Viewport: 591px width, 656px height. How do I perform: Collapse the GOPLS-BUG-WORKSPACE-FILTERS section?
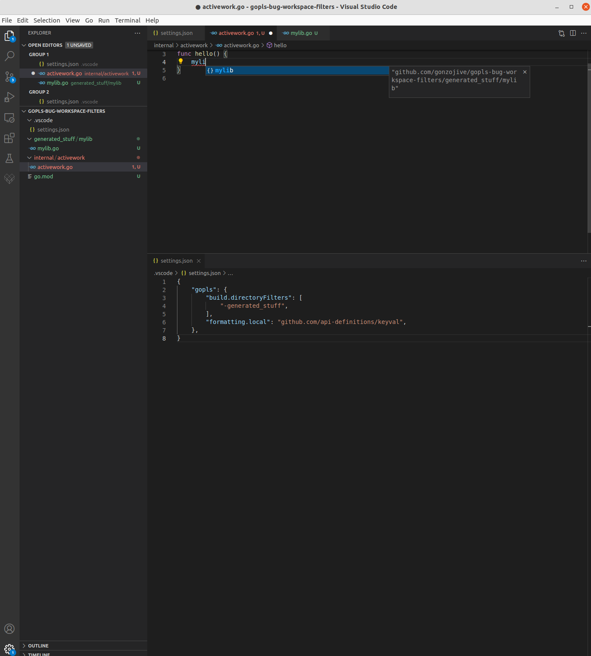click(x=24, y=111)
